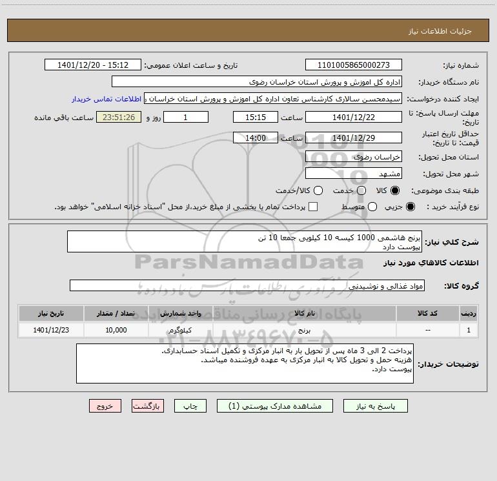Select the کالا radio button

coord(395,190)
